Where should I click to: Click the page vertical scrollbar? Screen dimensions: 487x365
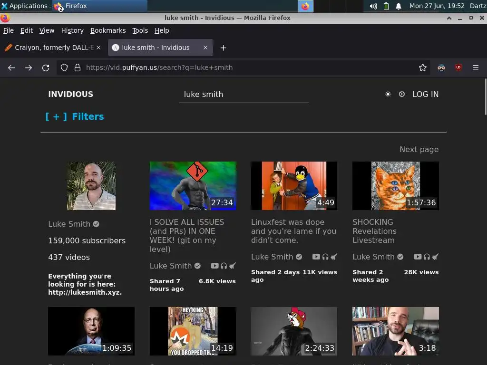point(486,96)
